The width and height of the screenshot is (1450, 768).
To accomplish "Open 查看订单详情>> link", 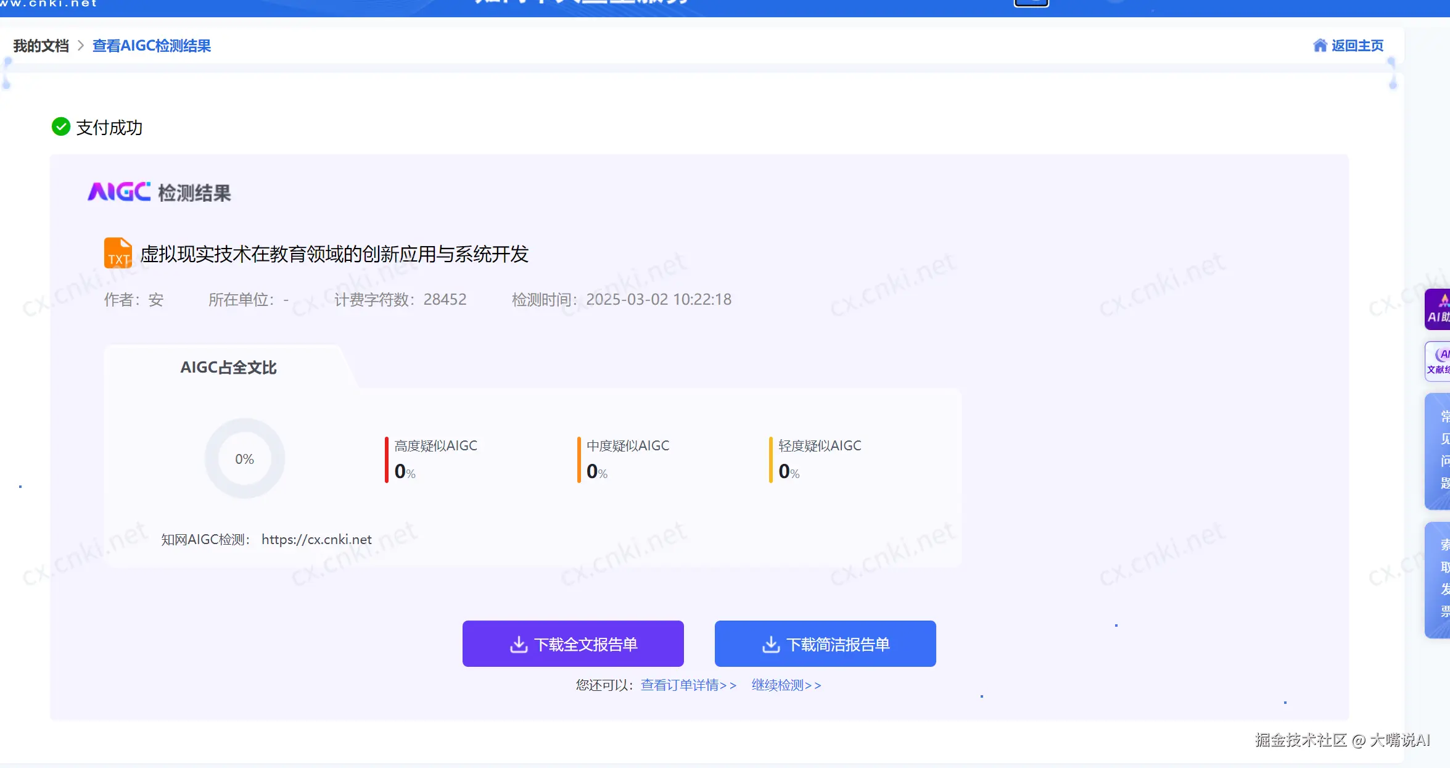I will [688, 685].
